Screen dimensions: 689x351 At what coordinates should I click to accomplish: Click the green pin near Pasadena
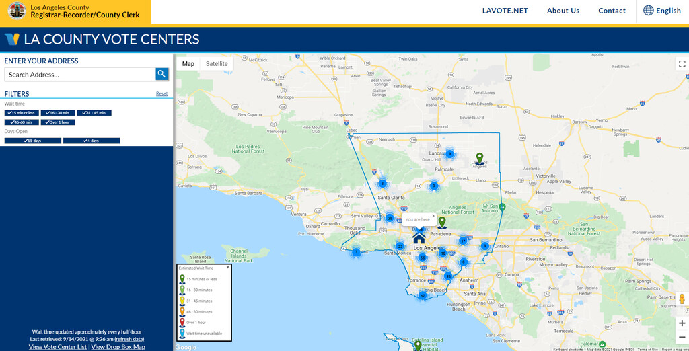coord(442,223)
